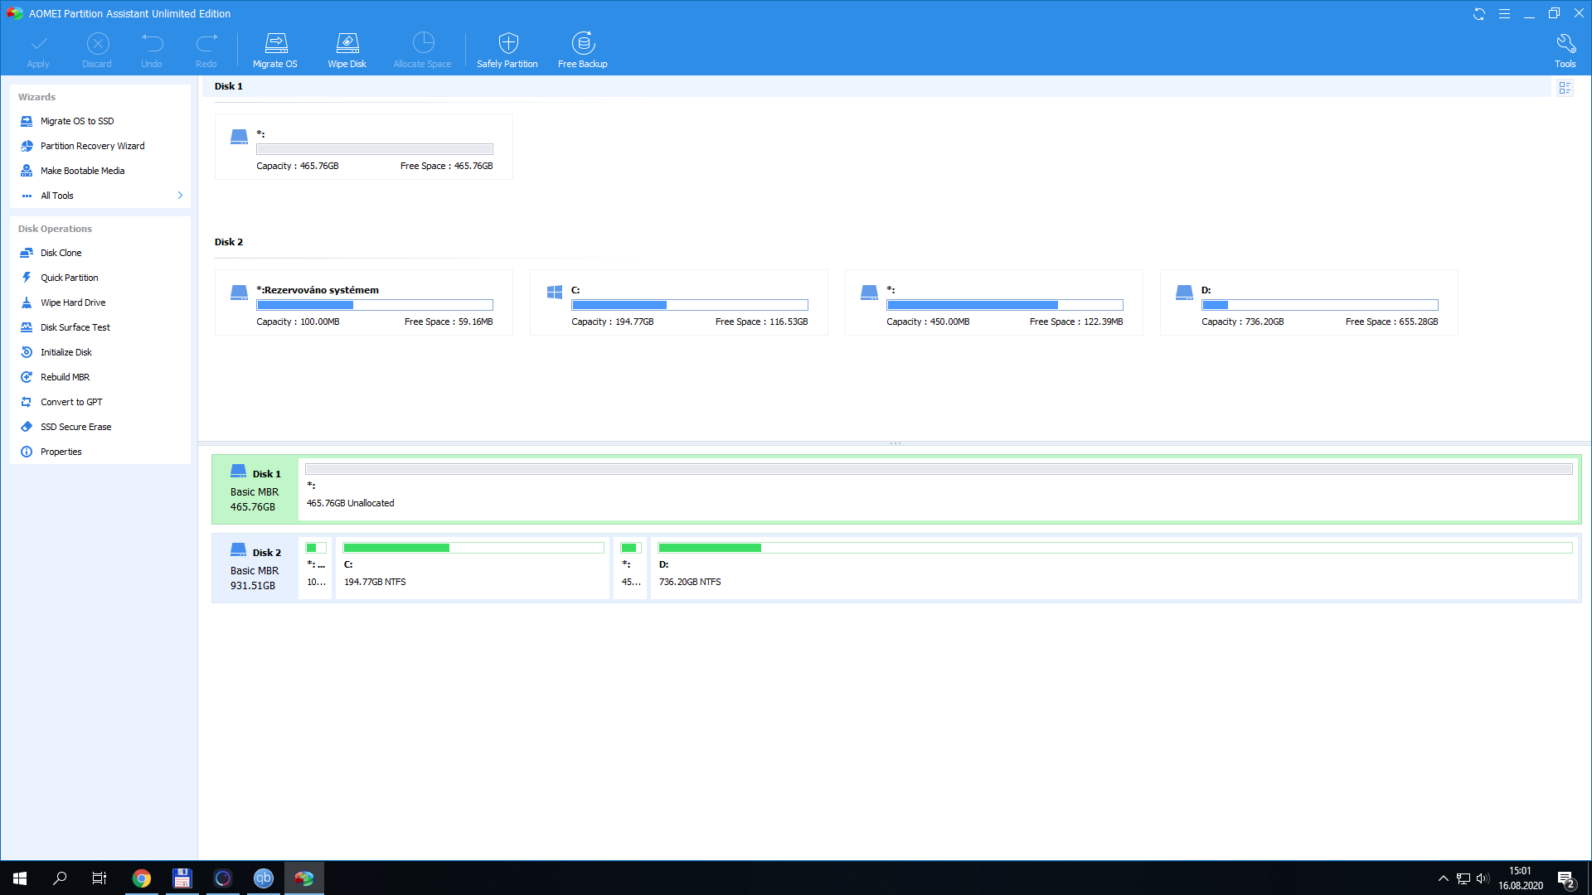Select the C: partition card
This screenshot has height=895, width=1592.
678,303
